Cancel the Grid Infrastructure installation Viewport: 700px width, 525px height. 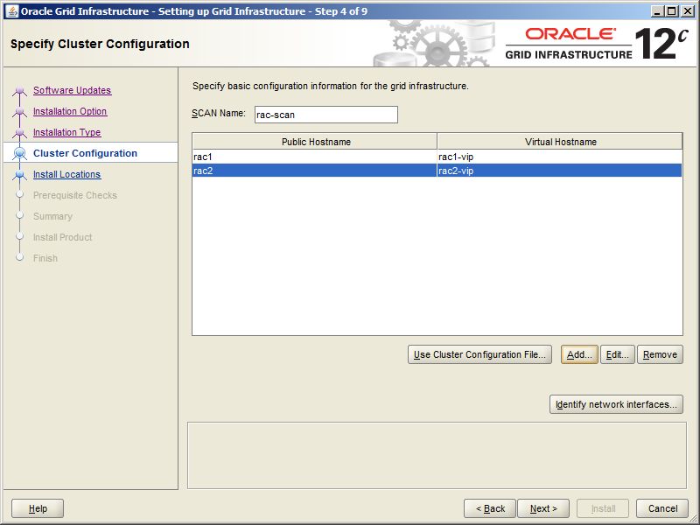(662, 508)
